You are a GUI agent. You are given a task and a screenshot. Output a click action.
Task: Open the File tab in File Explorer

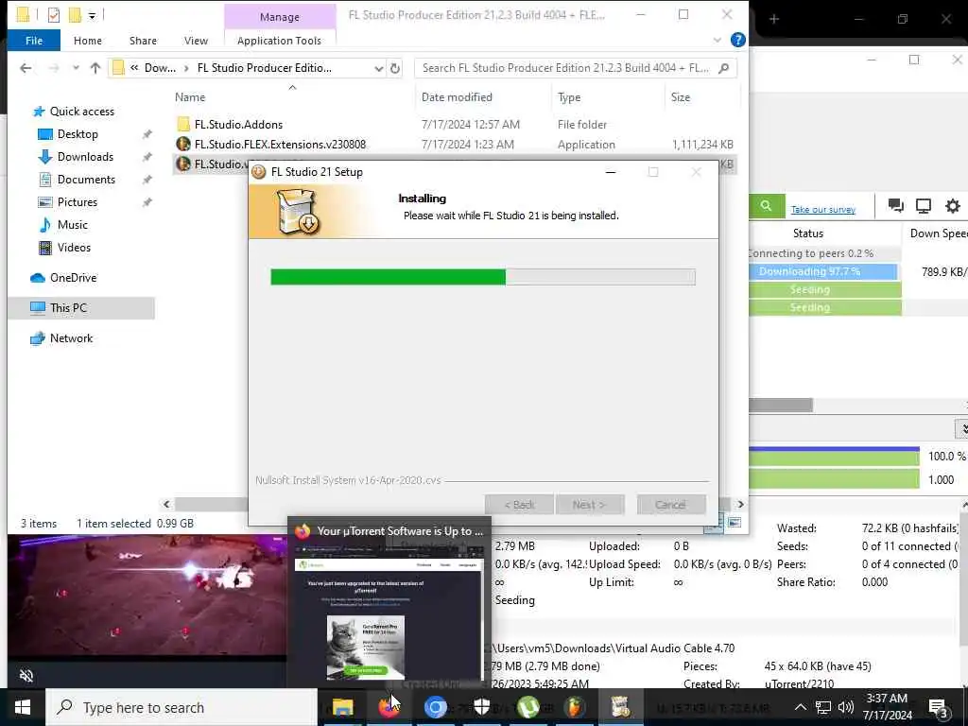(x=34, y=41)
